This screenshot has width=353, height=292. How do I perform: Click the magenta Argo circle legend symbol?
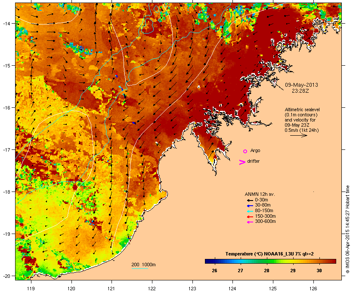(245, 152)
